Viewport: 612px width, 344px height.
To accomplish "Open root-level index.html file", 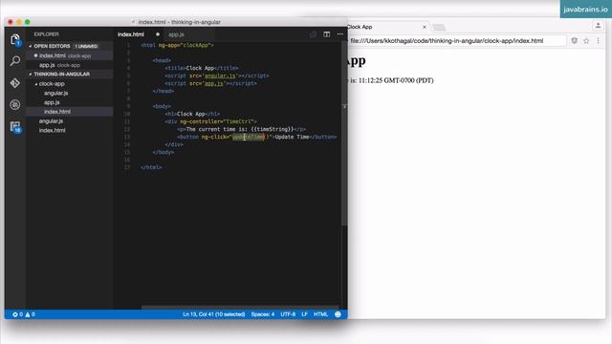I will point(52,130).
